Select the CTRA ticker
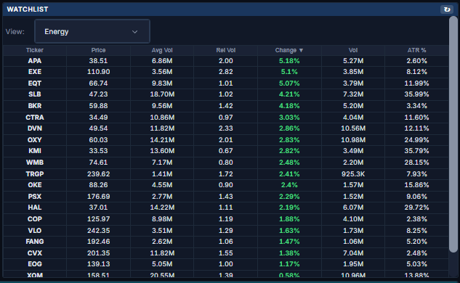This screenshot has height=283, width=460. click(35, 117)
